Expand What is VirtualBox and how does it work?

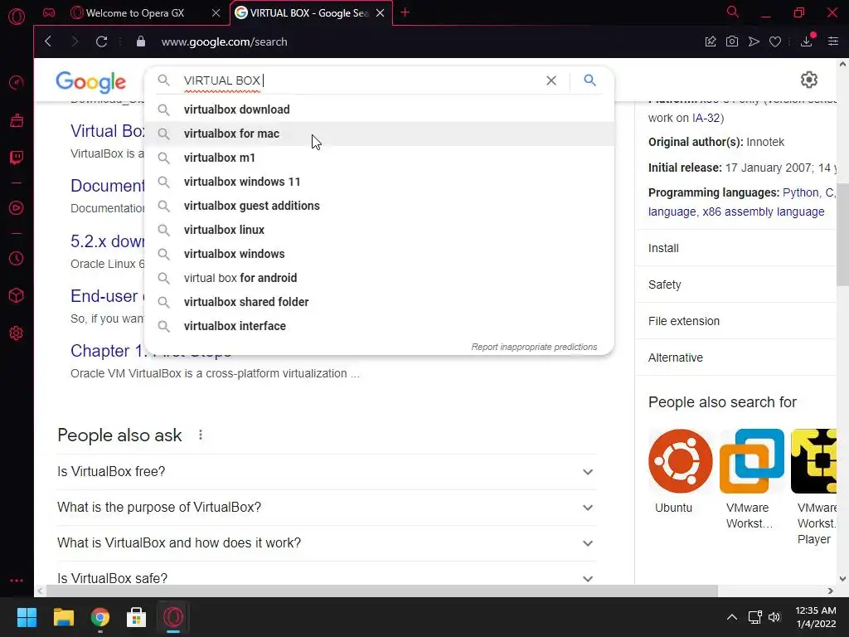coord(327,543)
